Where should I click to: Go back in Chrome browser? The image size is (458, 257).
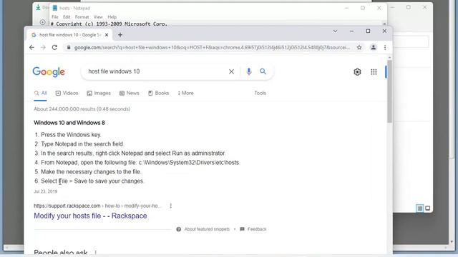pyautogui.click(x=31, y=48)
